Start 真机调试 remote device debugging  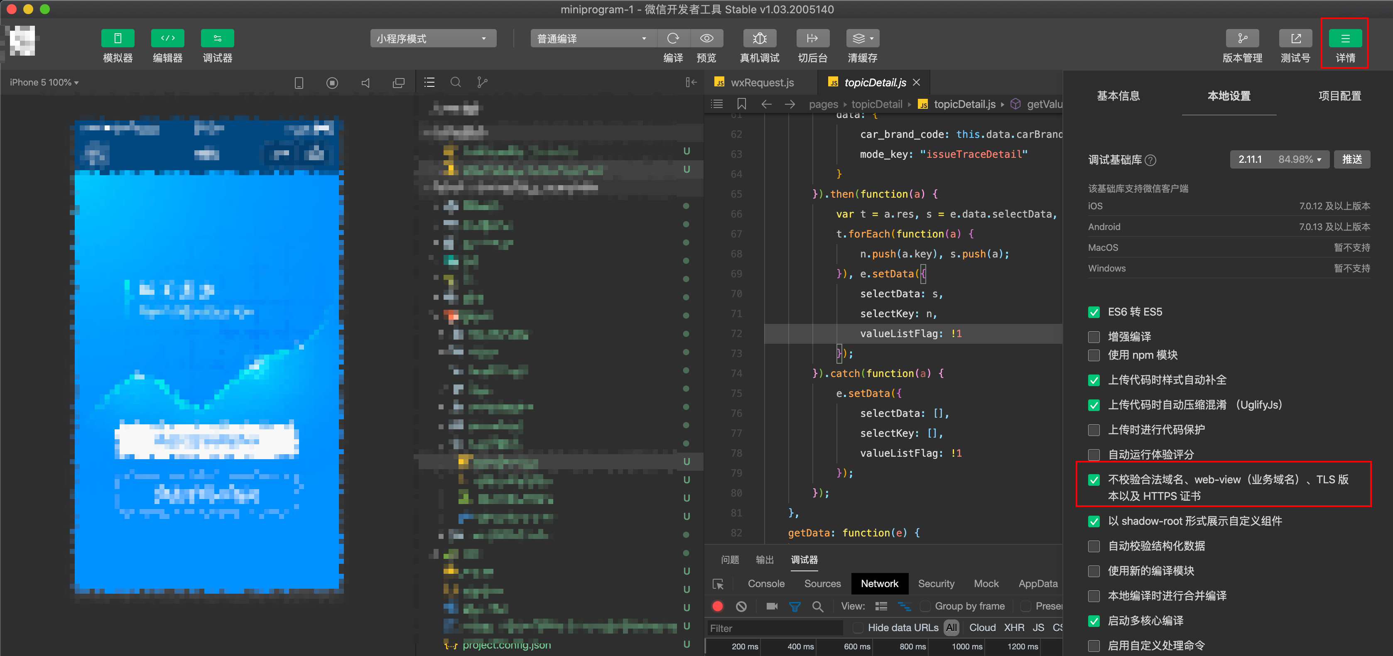759,38
